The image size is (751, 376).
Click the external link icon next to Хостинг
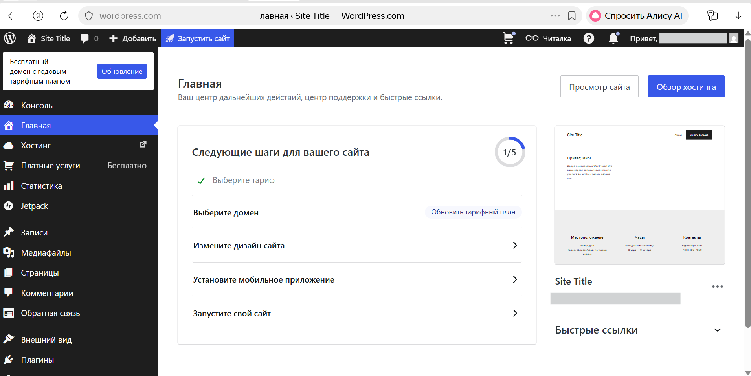[143, 144]
